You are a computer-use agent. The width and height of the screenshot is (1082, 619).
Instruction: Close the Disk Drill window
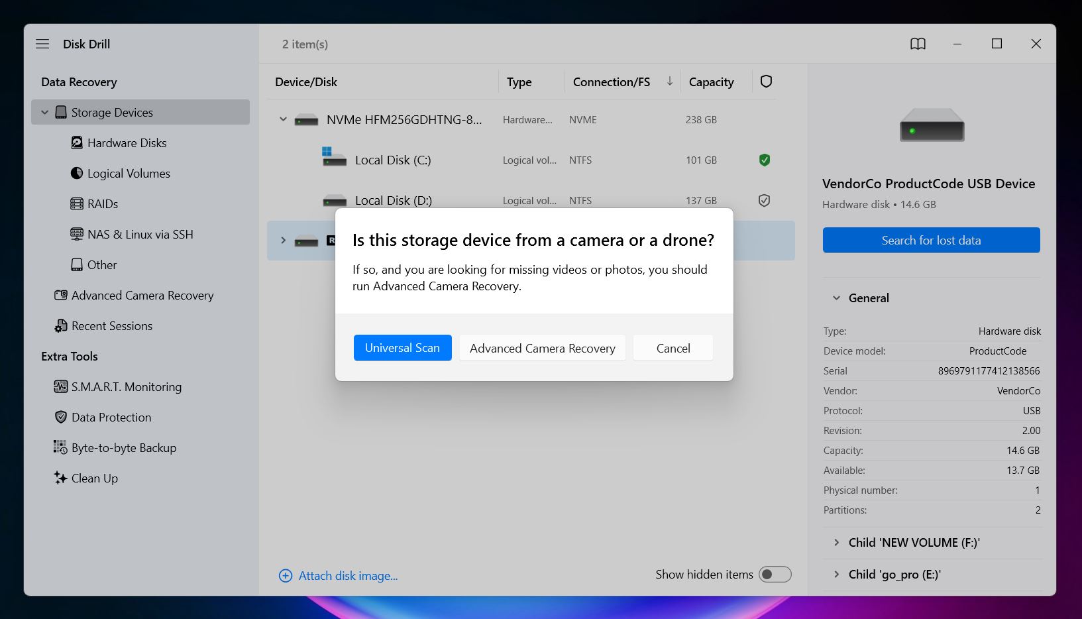tap(1036, 44)
